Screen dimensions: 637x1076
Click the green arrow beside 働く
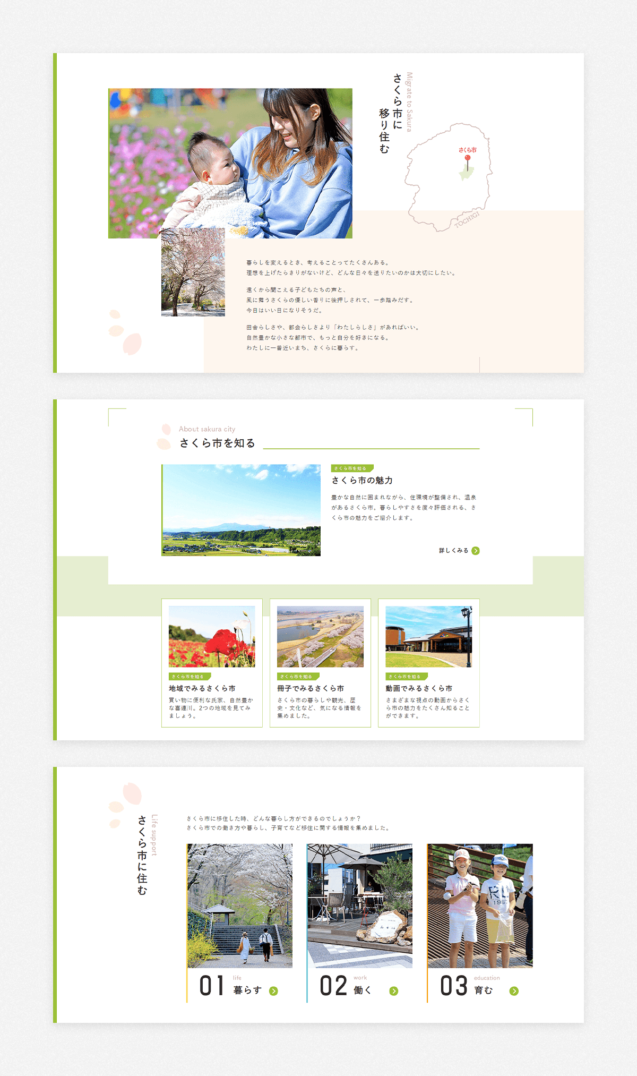pos(394,991)
